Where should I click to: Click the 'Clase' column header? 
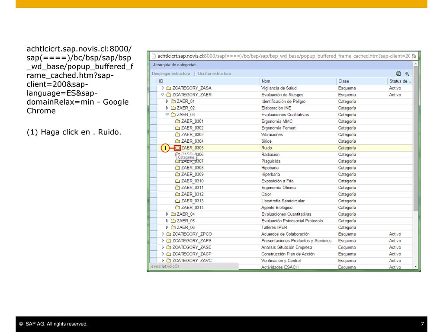[362, 81]
